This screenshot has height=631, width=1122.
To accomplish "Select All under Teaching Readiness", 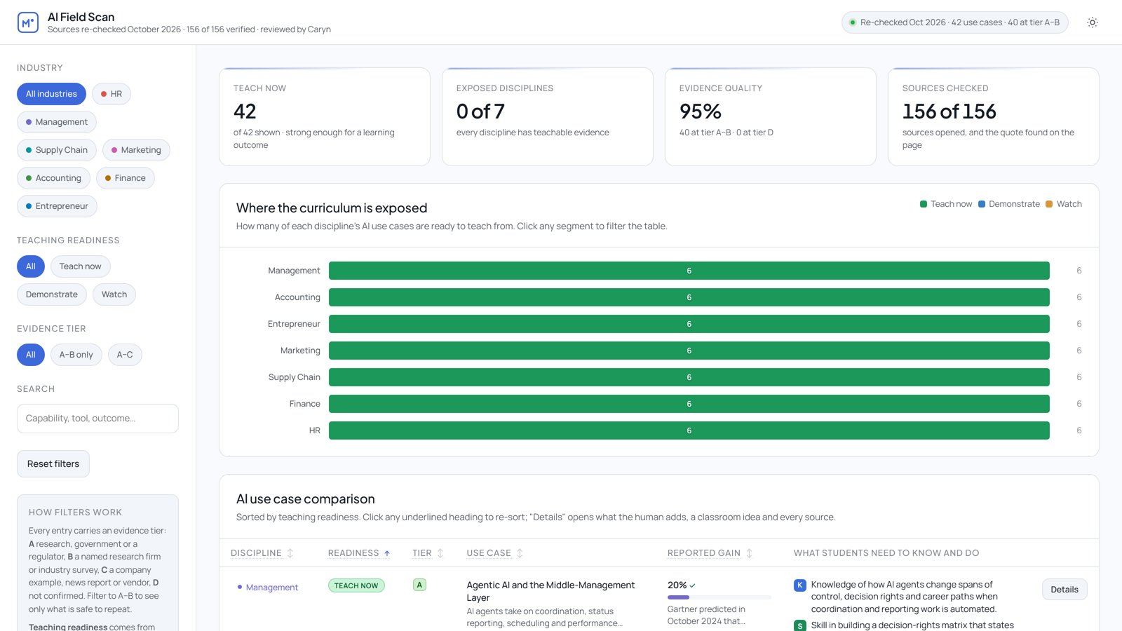I will pyautogui.click(x=31, y=266).
